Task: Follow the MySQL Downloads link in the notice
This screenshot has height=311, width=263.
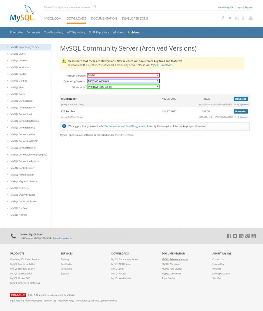Action: pyautogui.click(x=162, y=65)
